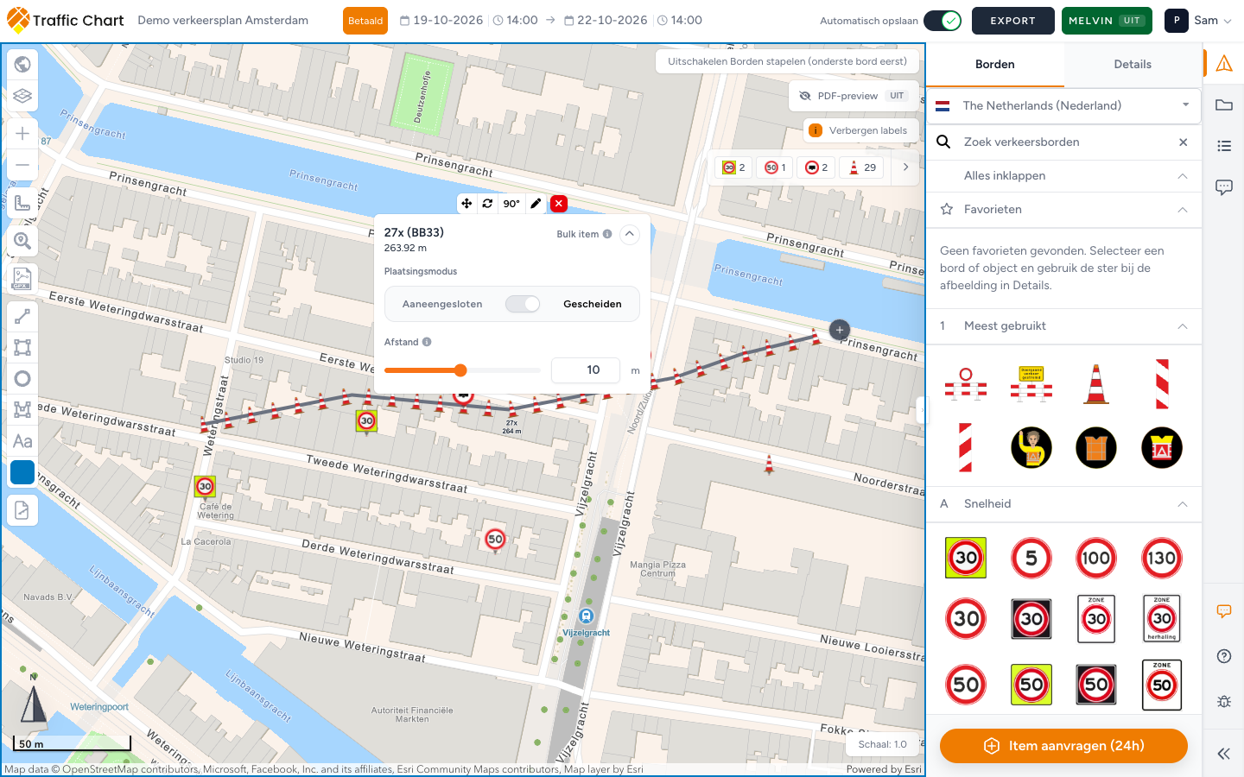Zoom in on the map

(x=22, y=134)
